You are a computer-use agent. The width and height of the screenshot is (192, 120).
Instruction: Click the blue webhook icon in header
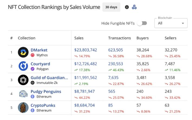click(x=134, y=7)
